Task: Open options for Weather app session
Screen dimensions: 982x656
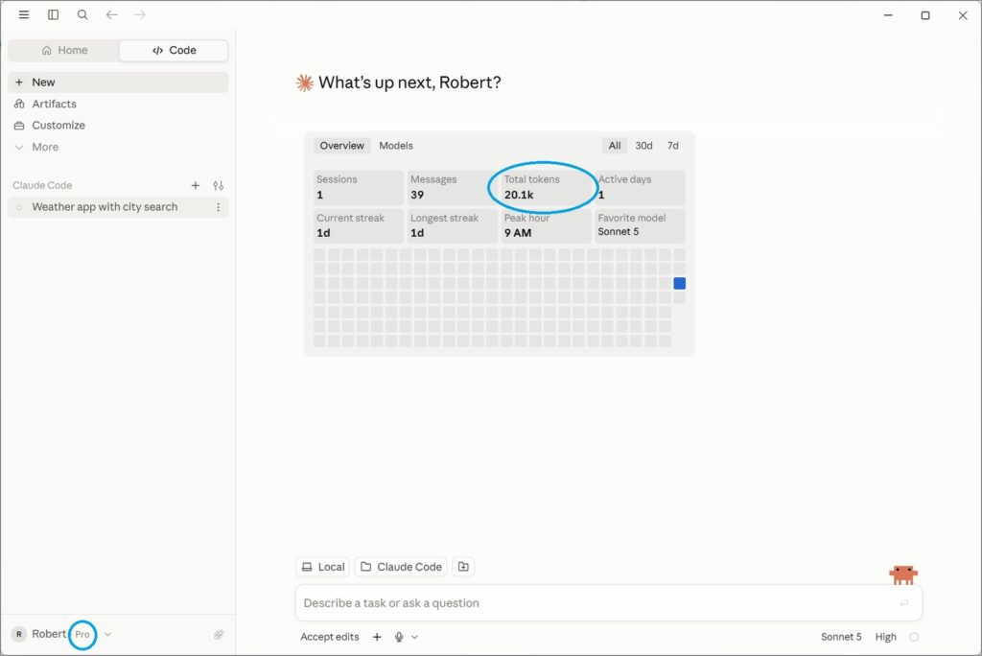Action: [x=218, y=207]
